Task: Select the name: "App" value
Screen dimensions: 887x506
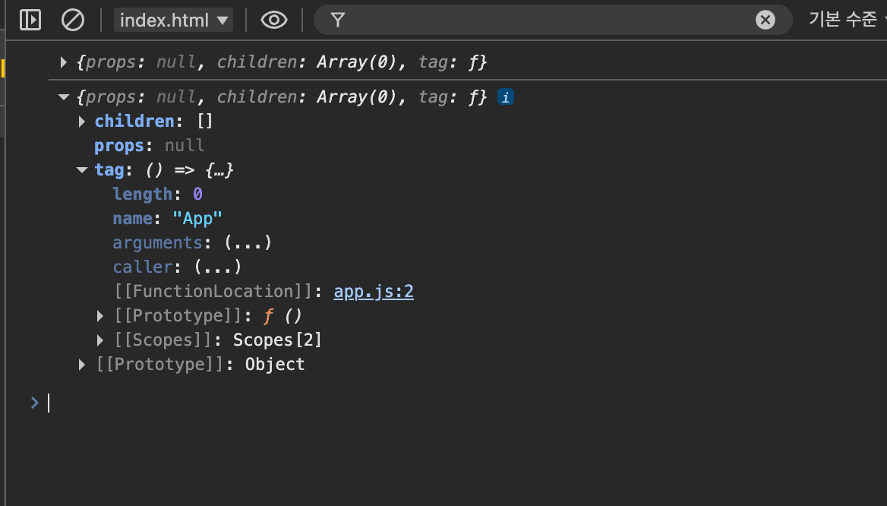Action: 197,219
